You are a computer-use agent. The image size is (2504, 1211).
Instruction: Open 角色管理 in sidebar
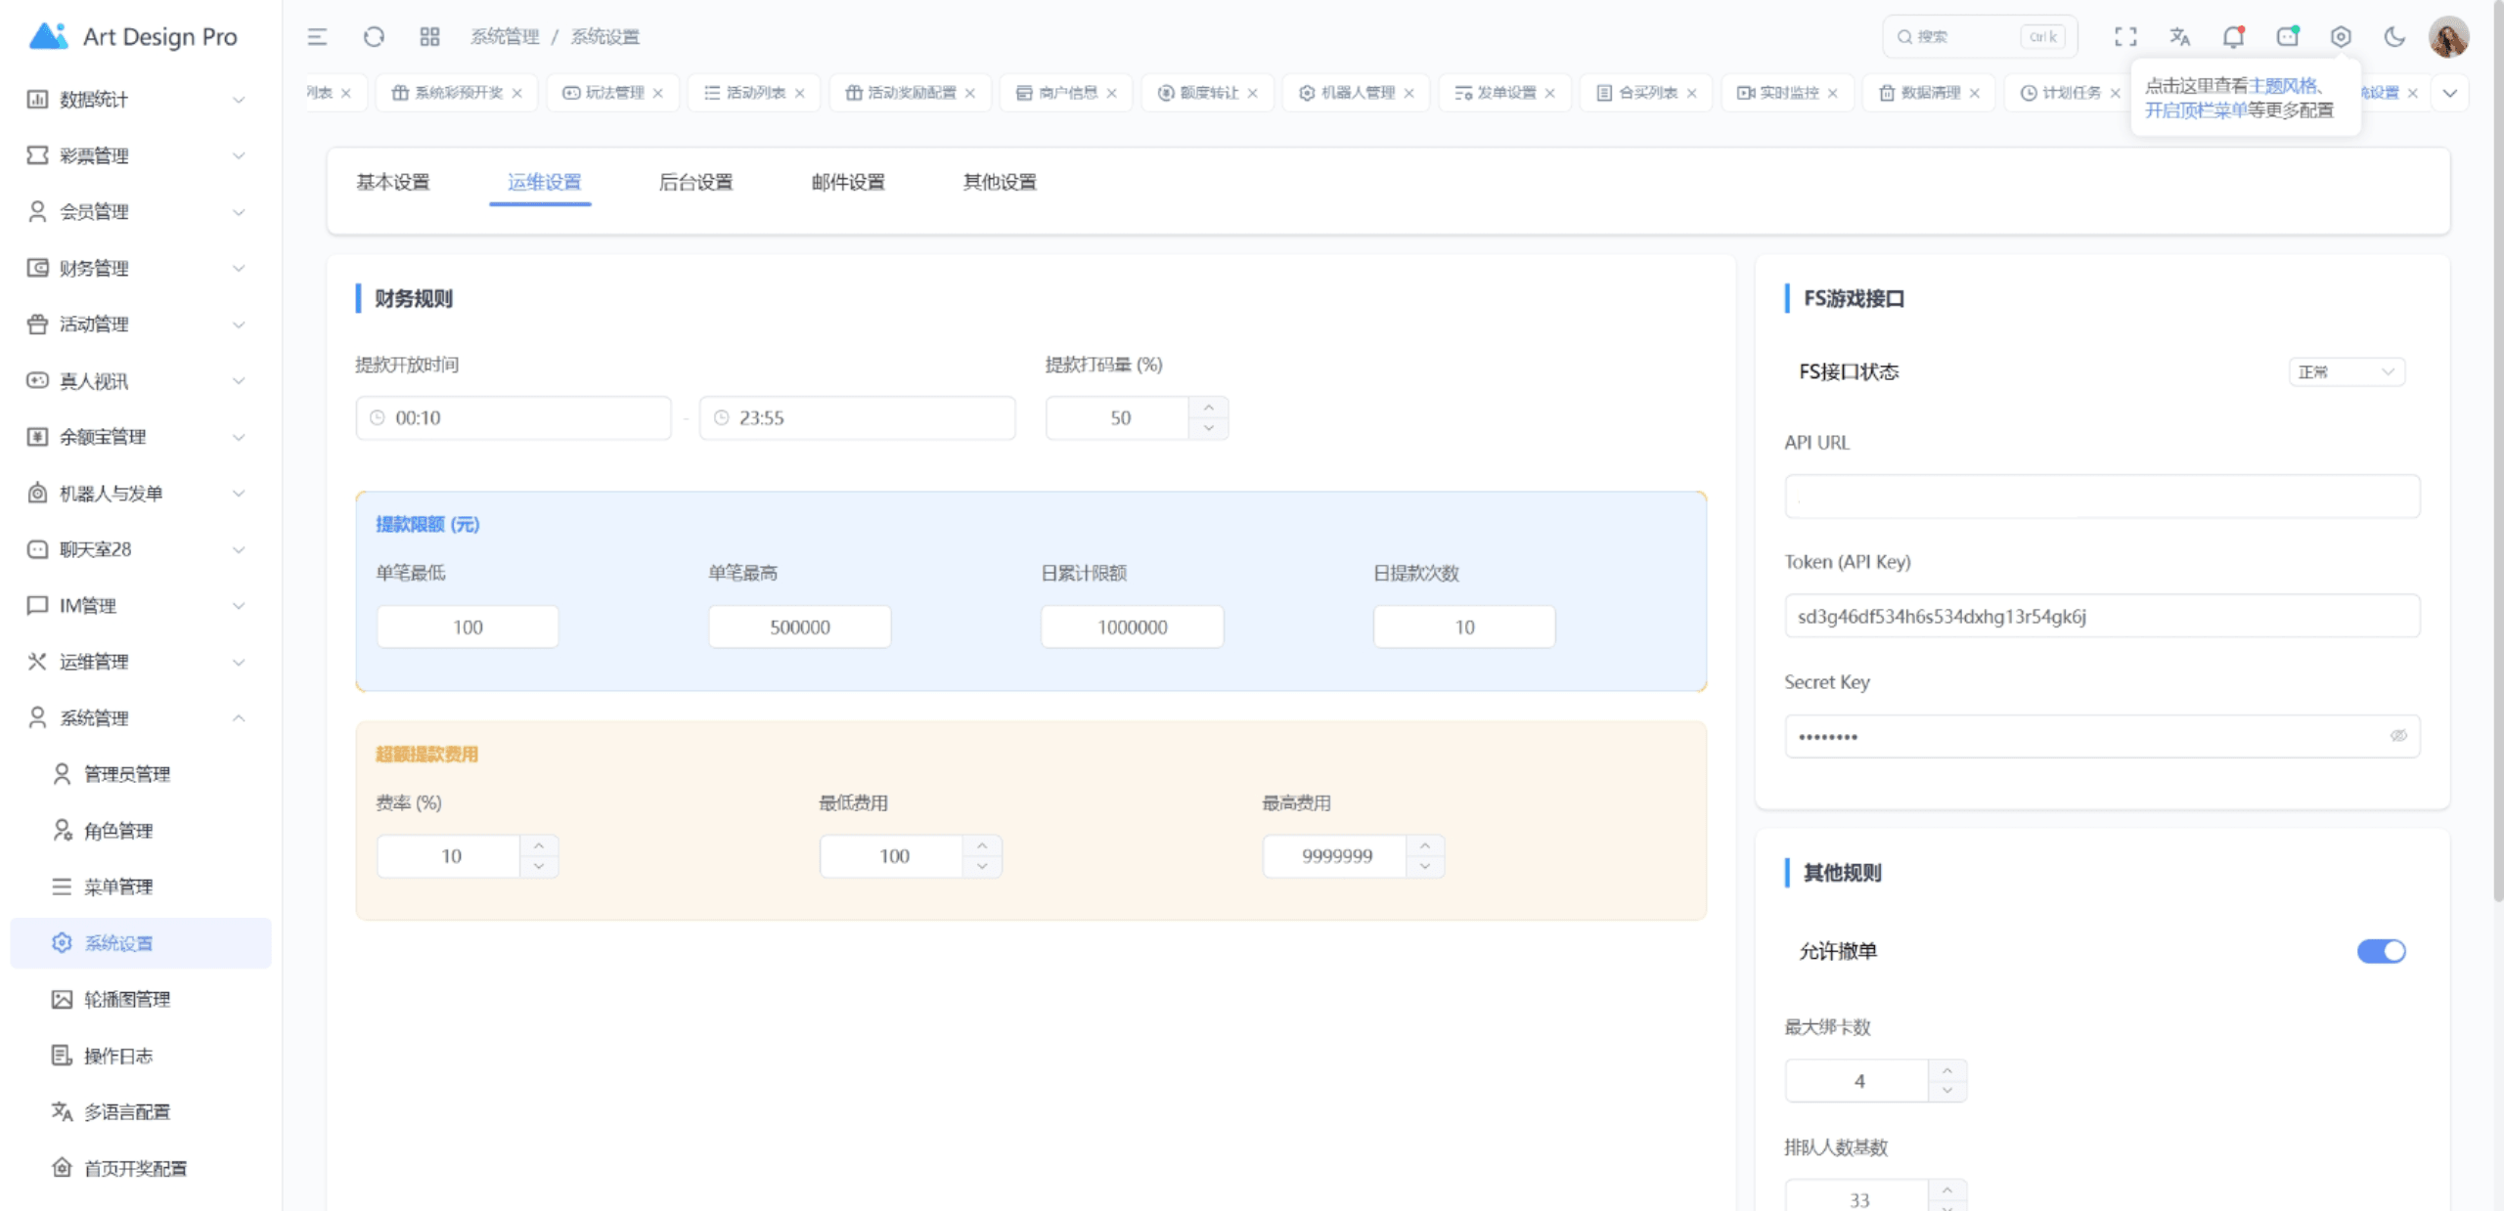[118, 830]
